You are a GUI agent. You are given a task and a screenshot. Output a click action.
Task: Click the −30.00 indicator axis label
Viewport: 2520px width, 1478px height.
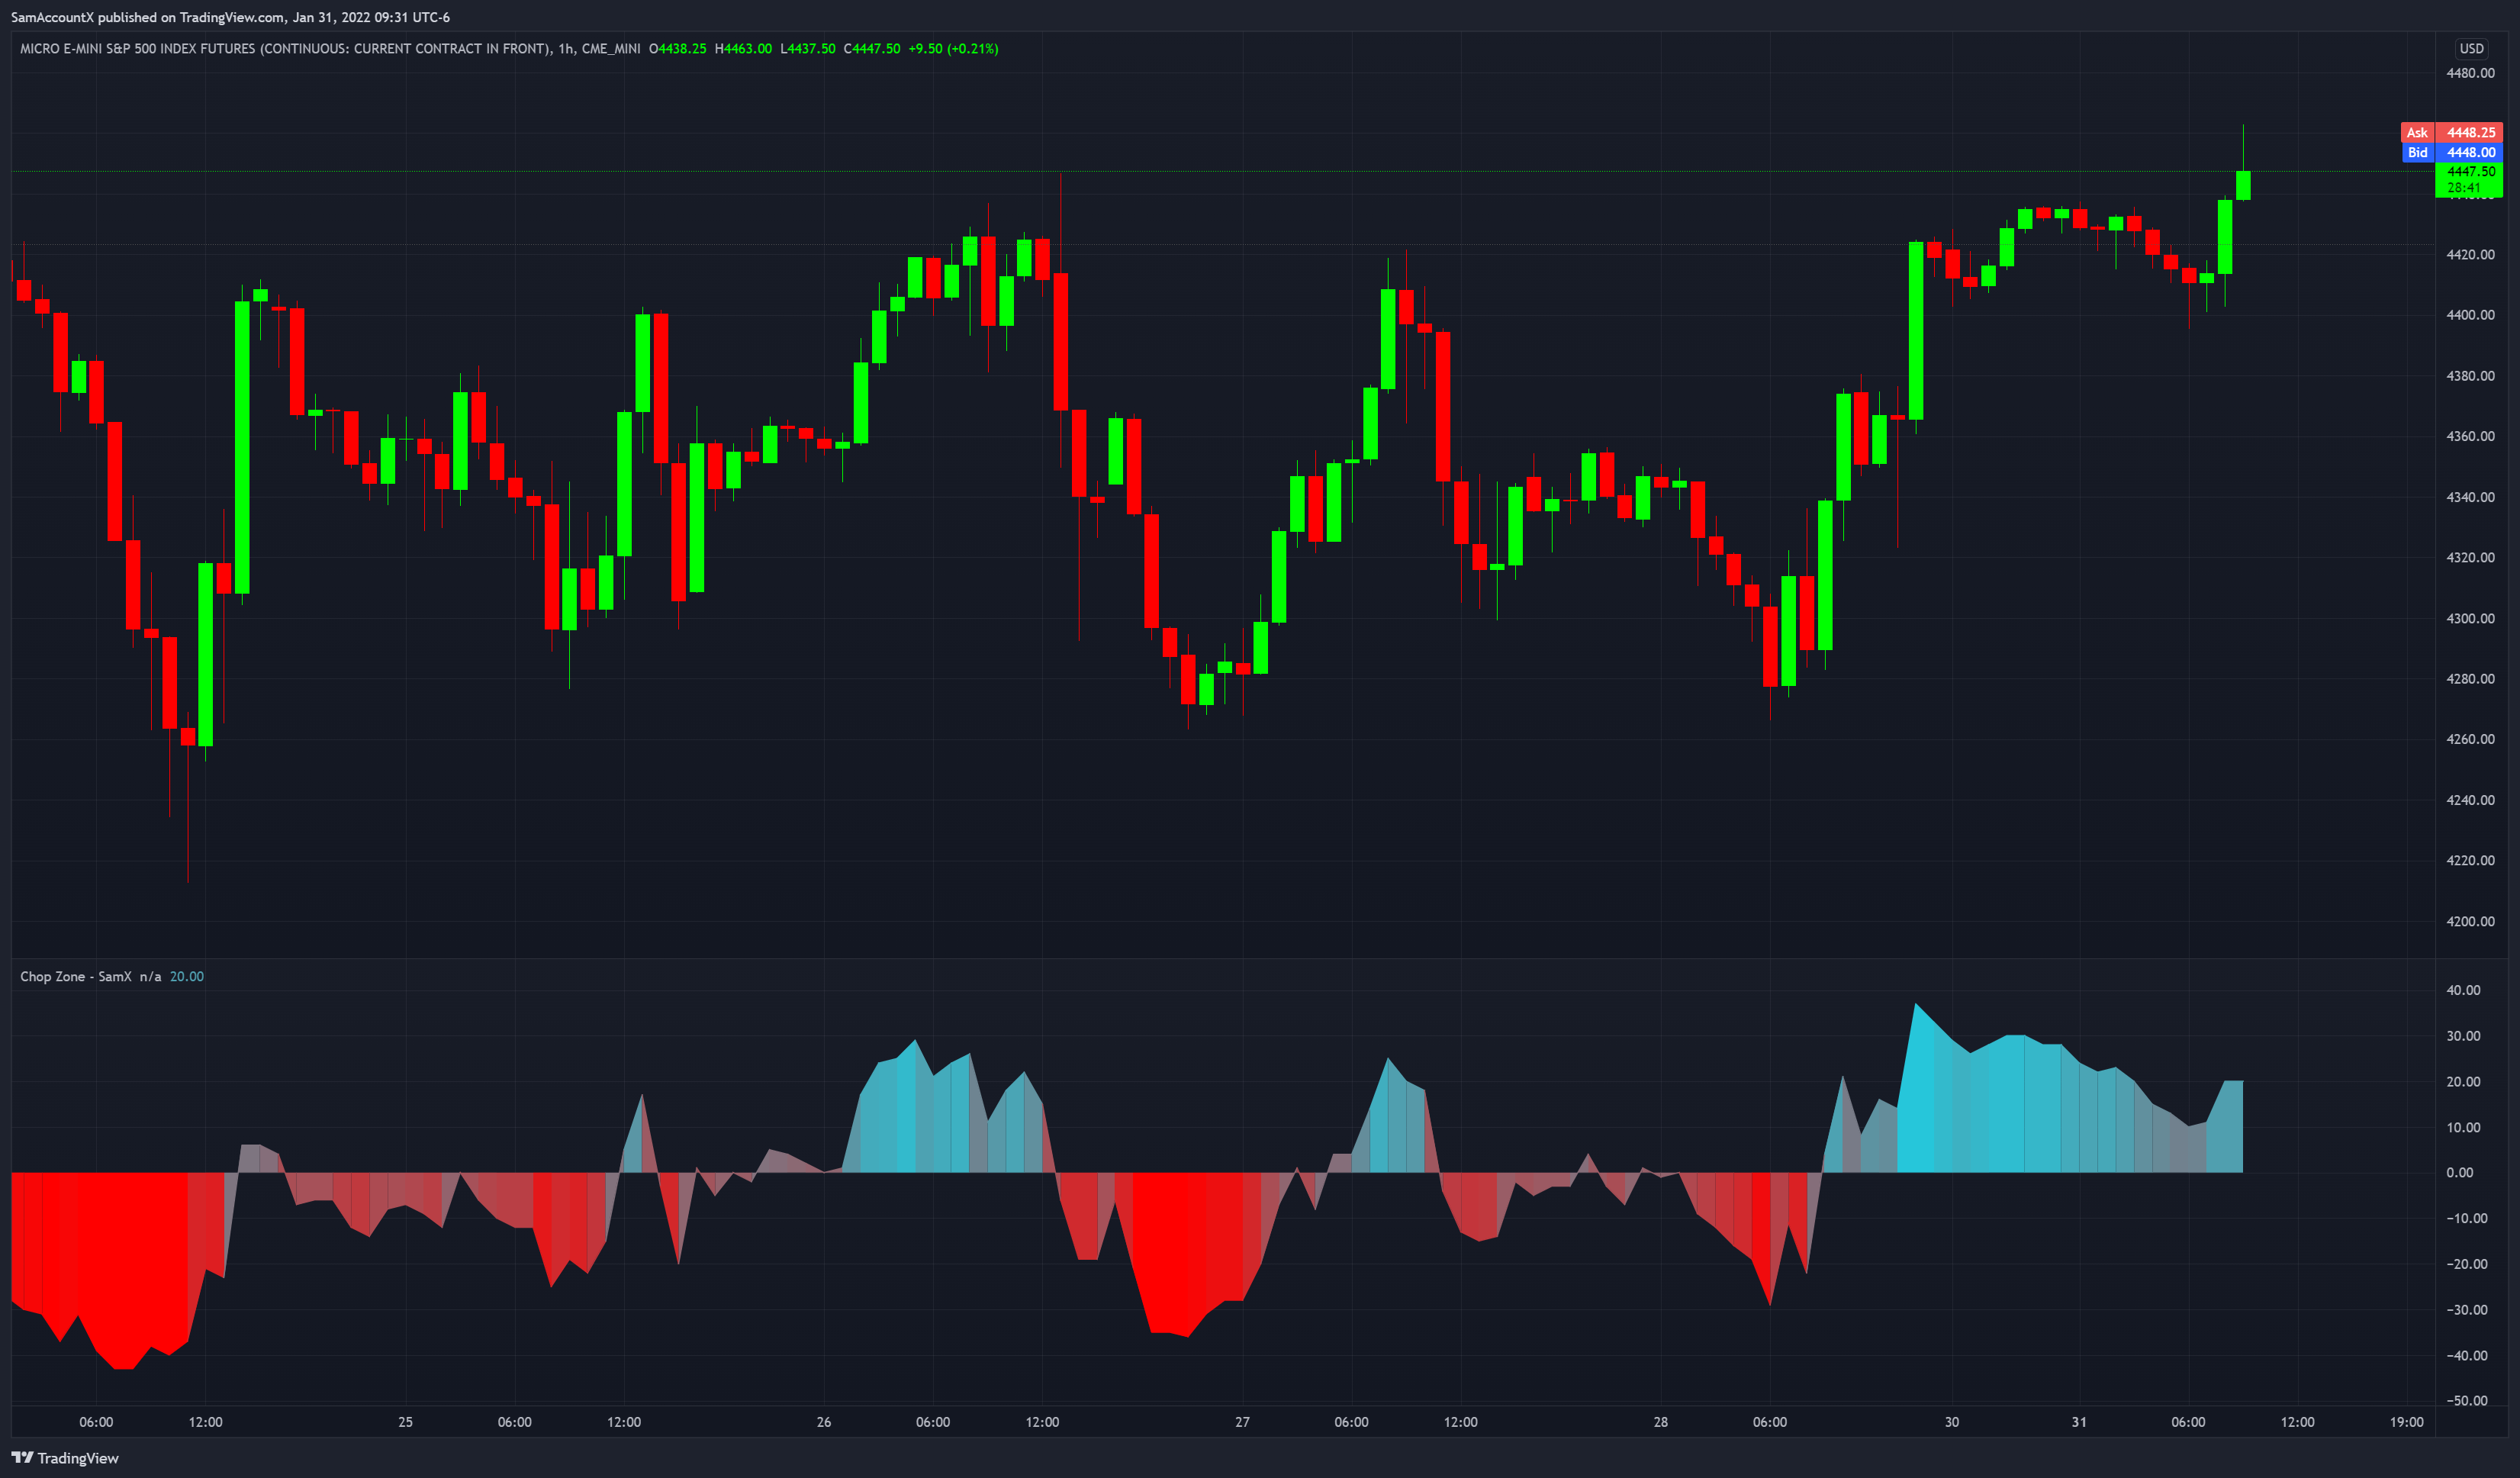point(2467,1310)
